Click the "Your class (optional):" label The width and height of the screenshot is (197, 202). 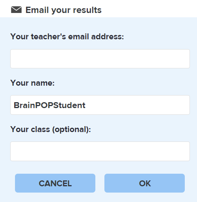[50, 129]
